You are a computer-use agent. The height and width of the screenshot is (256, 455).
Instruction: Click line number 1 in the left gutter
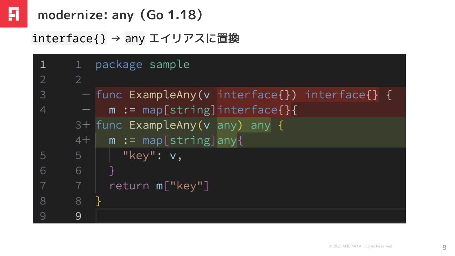[x=43, y=65]
